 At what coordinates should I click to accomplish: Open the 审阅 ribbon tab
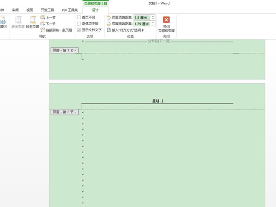coord(16,10)
